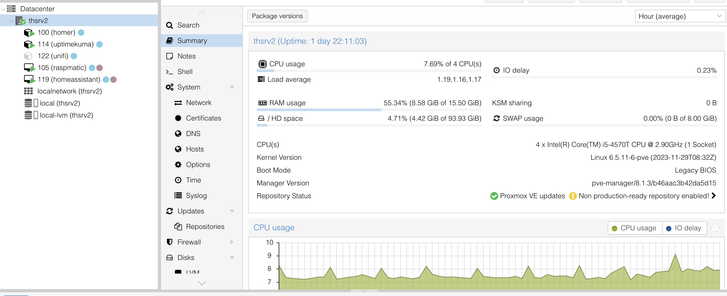Open the Search menu item
This screenshot has width=727, height=296.
click(188, 25)
